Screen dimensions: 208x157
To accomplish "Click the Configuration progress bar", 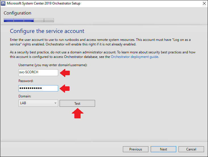I will [x=29, y=20].
